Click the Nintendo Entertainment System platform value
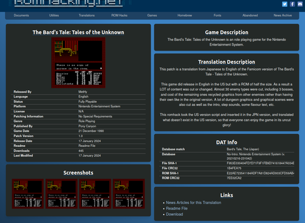The width and height of the screenshot is (305, 223). (99, 107)
